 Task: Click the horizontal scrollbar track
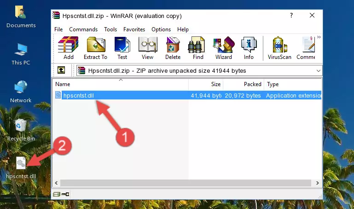coord(186,183)
